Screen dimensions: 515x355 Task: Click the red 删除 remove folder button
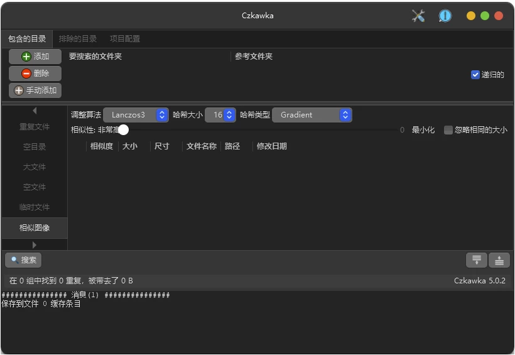[x=35, y=74]
